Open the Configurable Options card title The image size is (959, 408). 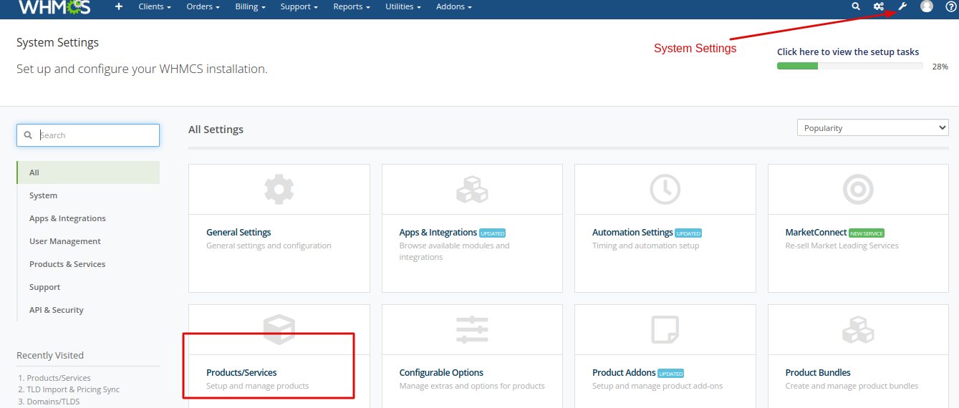tap(441, 373)
